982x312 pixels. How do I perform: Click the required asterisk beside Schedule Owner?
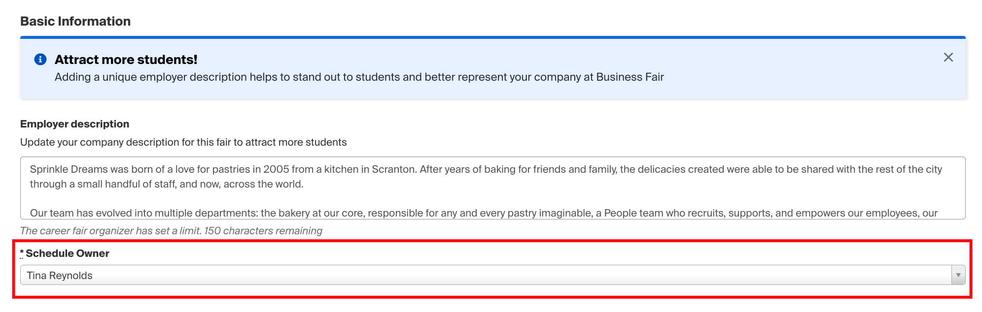[22, 253]
